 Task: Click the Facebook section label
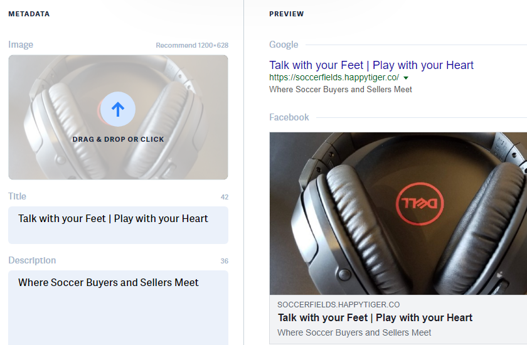point(289,117)
